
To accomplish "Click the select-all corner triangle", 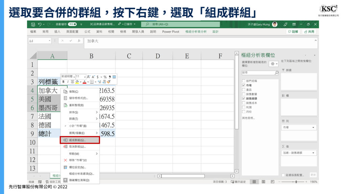I will point(33,56).
